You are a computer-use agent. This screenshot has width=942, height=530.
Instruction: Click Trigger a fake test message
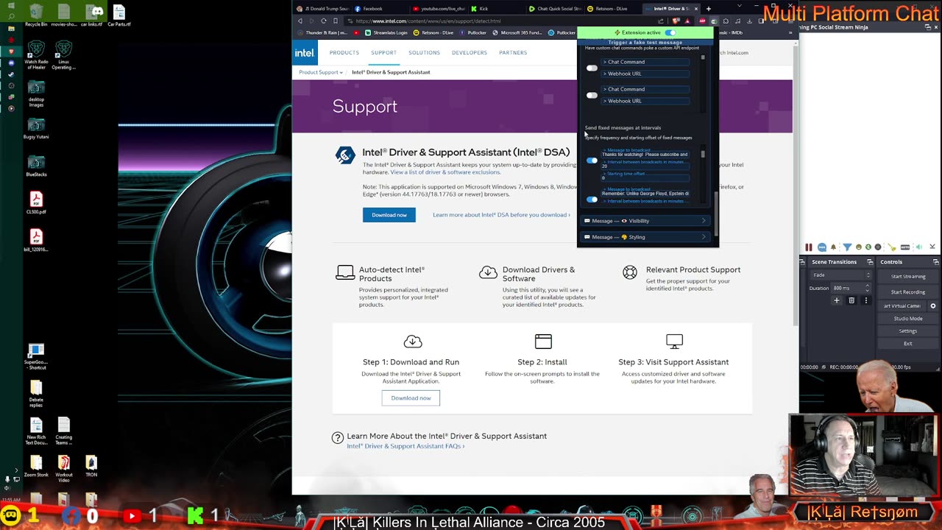[645, 43]
